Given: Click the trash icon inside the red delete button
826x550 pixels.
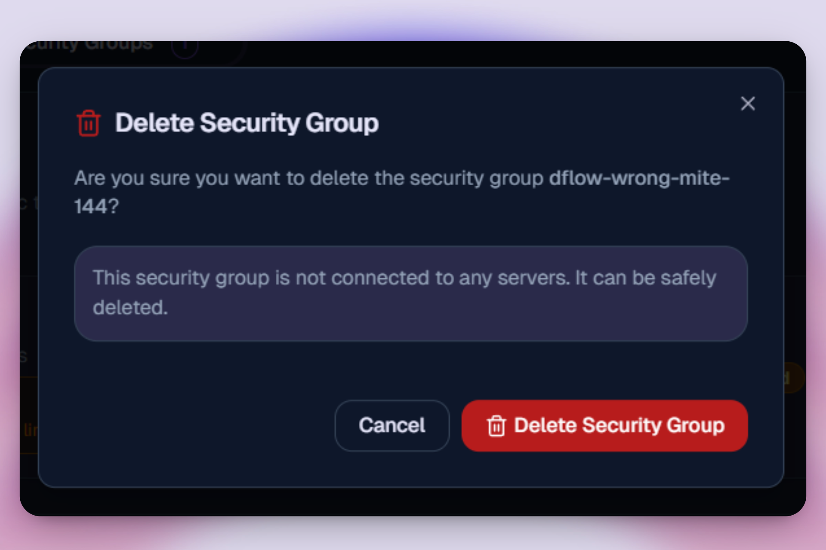Looking at the screenshot, I should pos(496,426).
